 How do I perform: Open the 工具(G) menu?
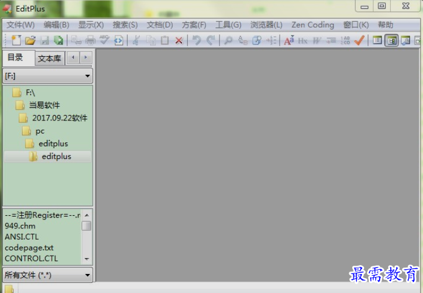[228, 25]
